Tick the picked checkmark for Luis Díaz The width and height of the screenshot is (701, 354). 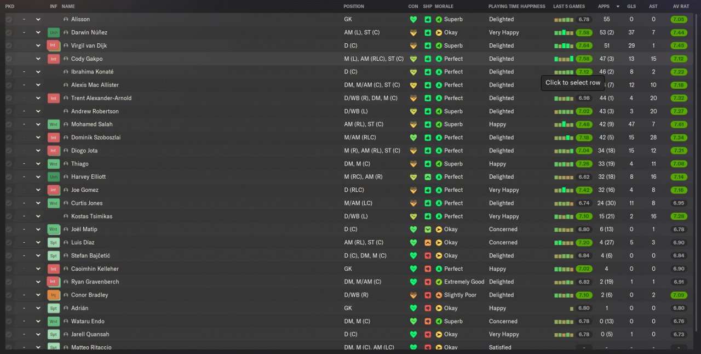click(9, 242)
